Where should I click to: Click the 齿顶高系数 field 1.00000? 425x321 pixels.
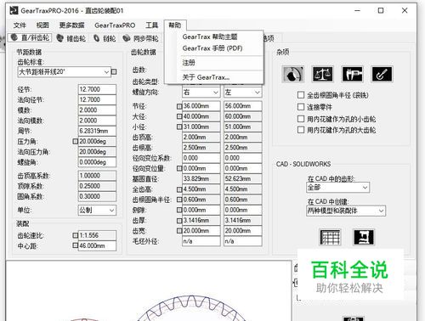pyautogui.click(x=97, y=176)
